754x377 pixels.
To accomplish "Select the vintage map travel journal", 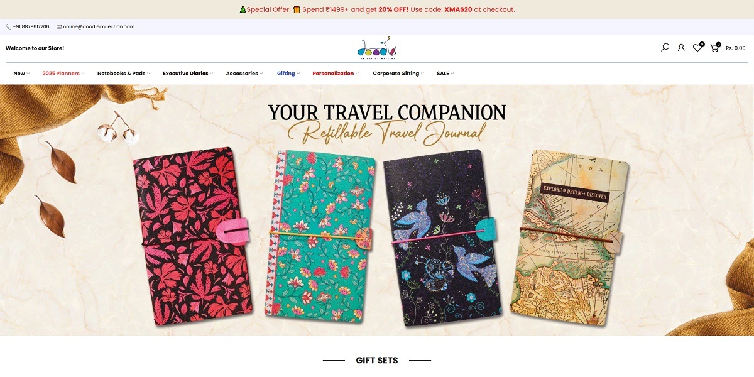I will pyautogui.click(x=569, y=239).
